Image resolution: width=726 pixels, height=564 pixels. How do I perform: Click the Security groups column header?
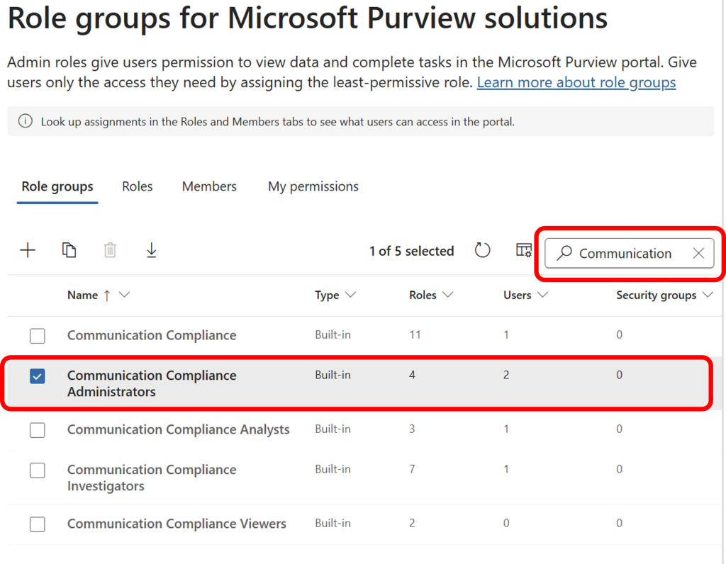[656, 295]
